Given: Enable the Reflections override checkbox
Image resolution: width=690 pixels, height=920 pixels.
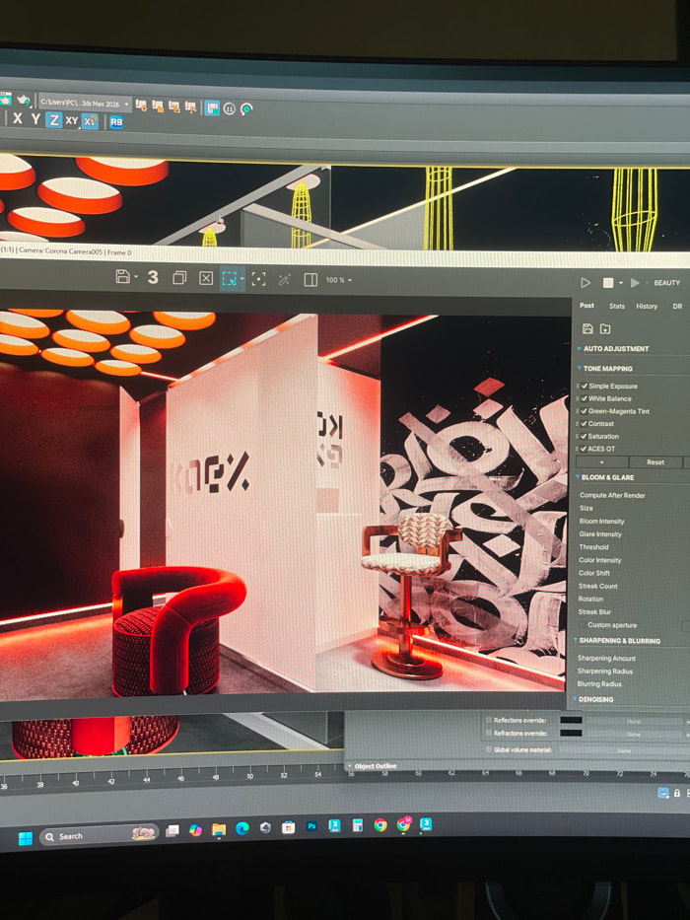Looking at the screenshot, I should point(489,720).
